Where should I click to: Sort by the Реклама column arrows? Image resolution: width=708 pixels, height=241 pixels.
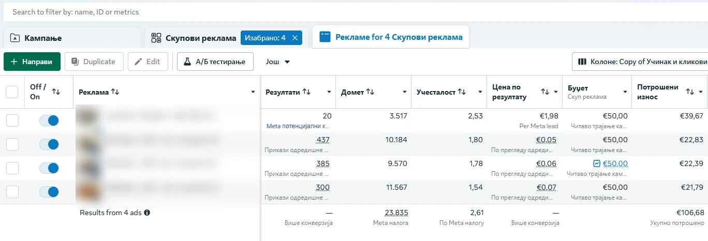coord(115,92)
